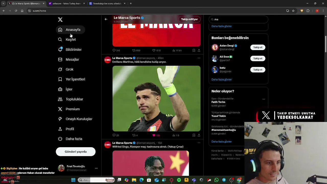
Task: Open Spotify from taskbar
Action: 179,180
